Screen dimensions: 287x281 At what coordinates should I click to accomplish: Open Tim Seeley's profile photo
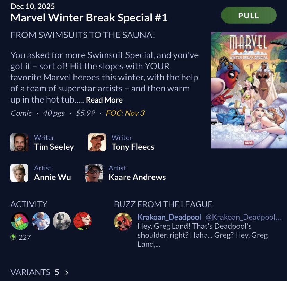[x=19, y=142]
